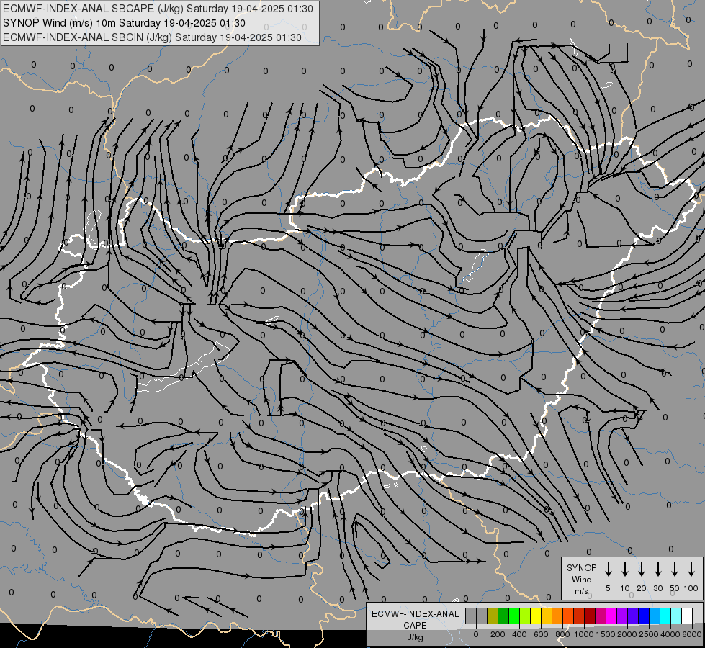Select the sky blue CAPE swatch at 2500
The height and width of the screenshot is (648, 705).
coord(655,616)
